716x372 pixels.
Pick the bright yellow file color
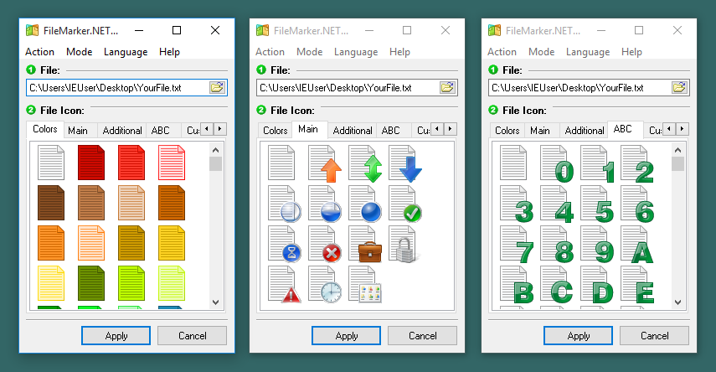(x=171, y=243)
